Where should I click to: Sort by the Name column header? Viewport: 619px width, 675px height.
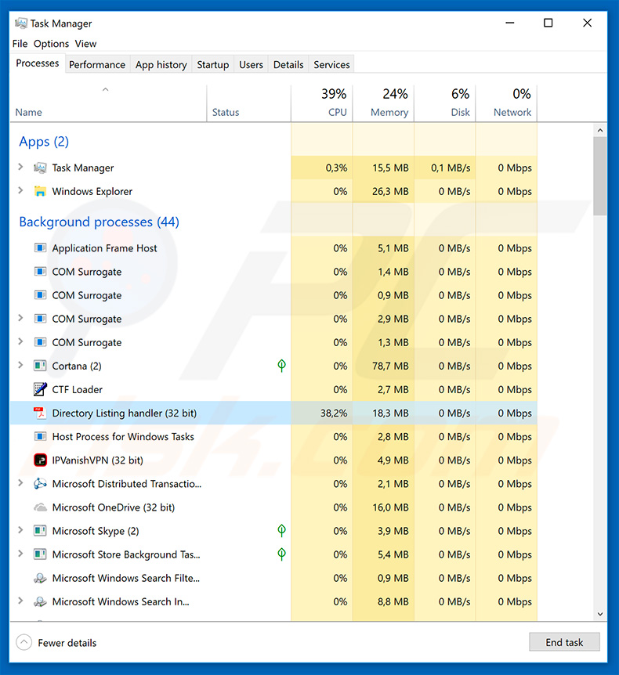108,103
